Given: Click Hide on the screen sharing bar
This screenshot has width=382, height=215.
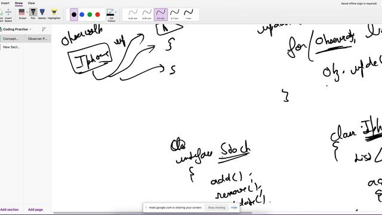Looking at the screenshot, I should click(x=234, y=208).
